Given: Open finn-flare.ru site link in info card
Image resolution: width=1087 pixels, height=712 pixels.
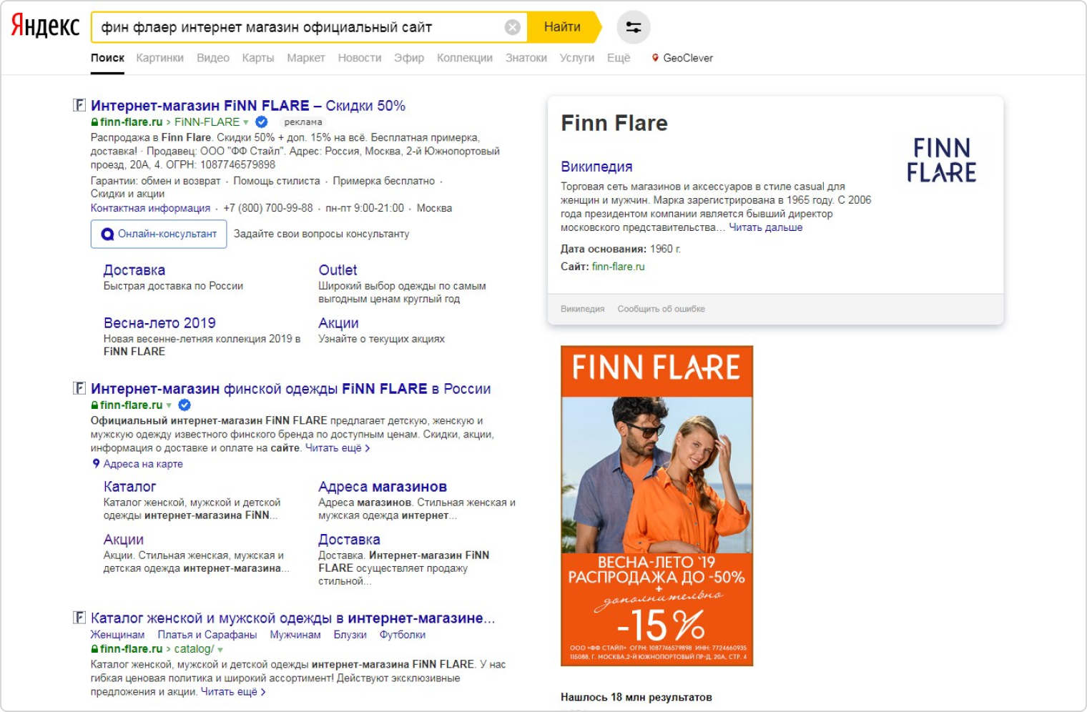Looking at the screenshot, I should [x=618, y=267].
